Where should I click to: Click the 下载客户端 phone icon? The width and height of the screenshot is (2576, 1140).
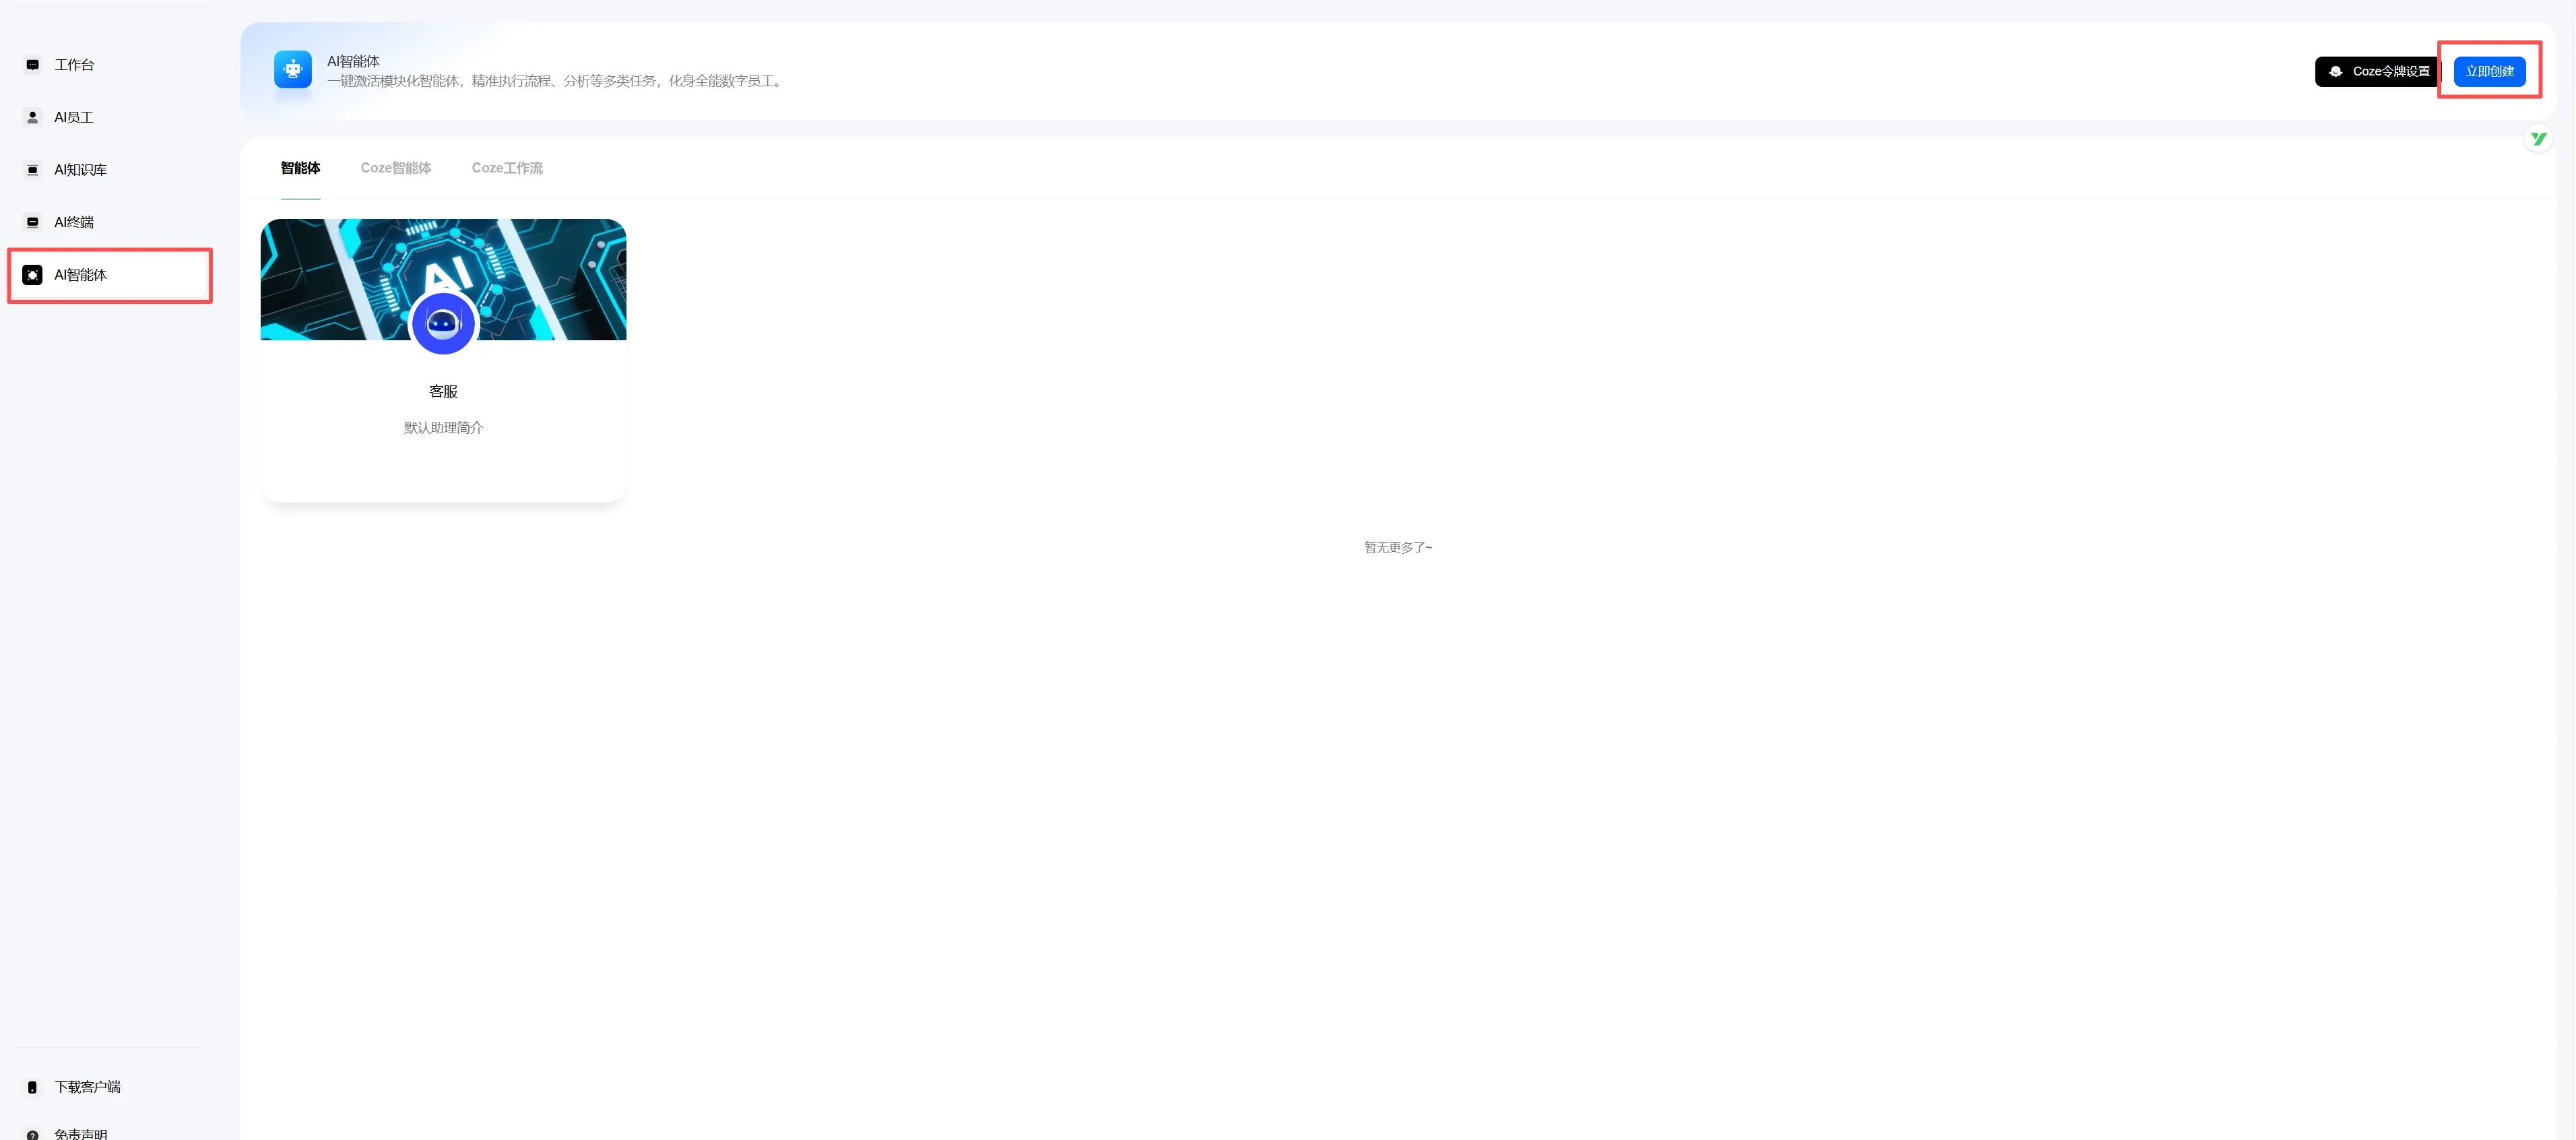[32, 1087]
